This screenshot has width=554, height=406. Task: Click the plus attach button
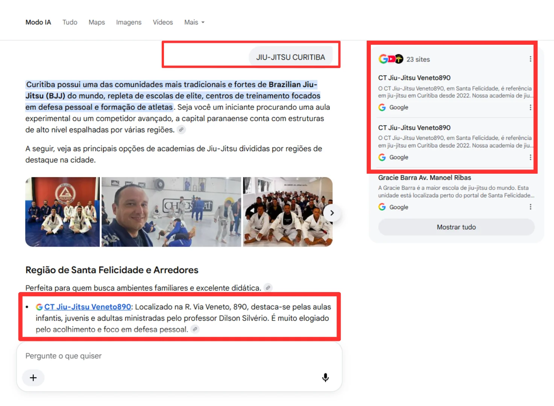[x=33, y=377]
